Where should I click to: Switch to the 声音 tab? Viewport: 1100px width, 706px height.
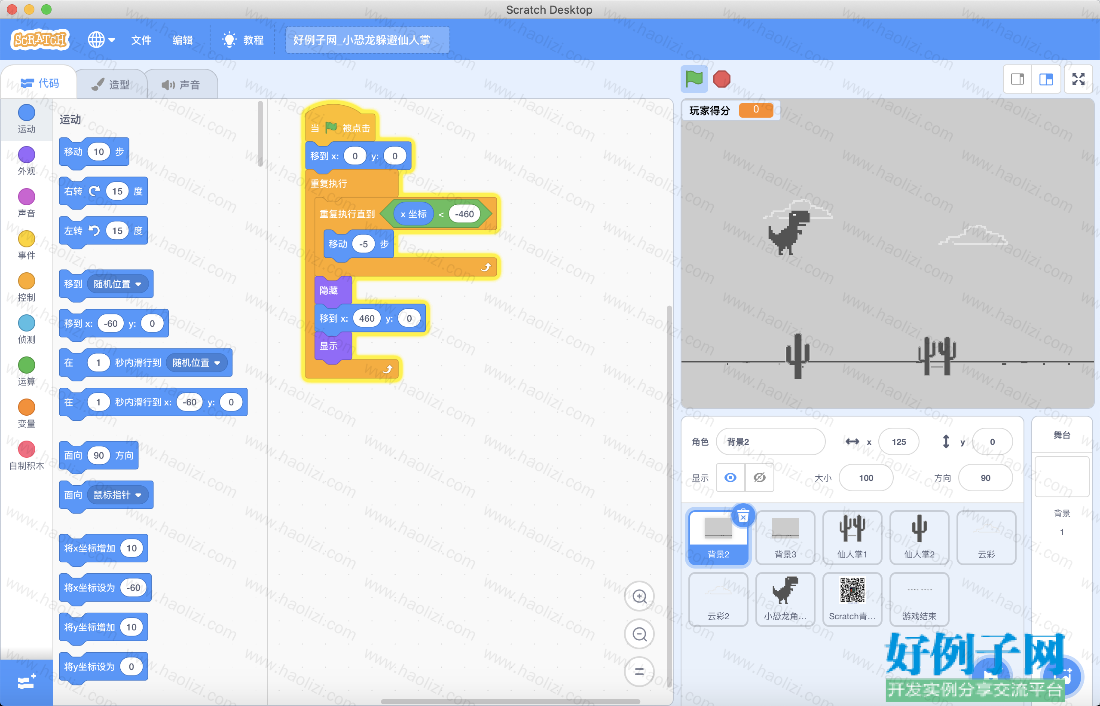pos(182,84)
